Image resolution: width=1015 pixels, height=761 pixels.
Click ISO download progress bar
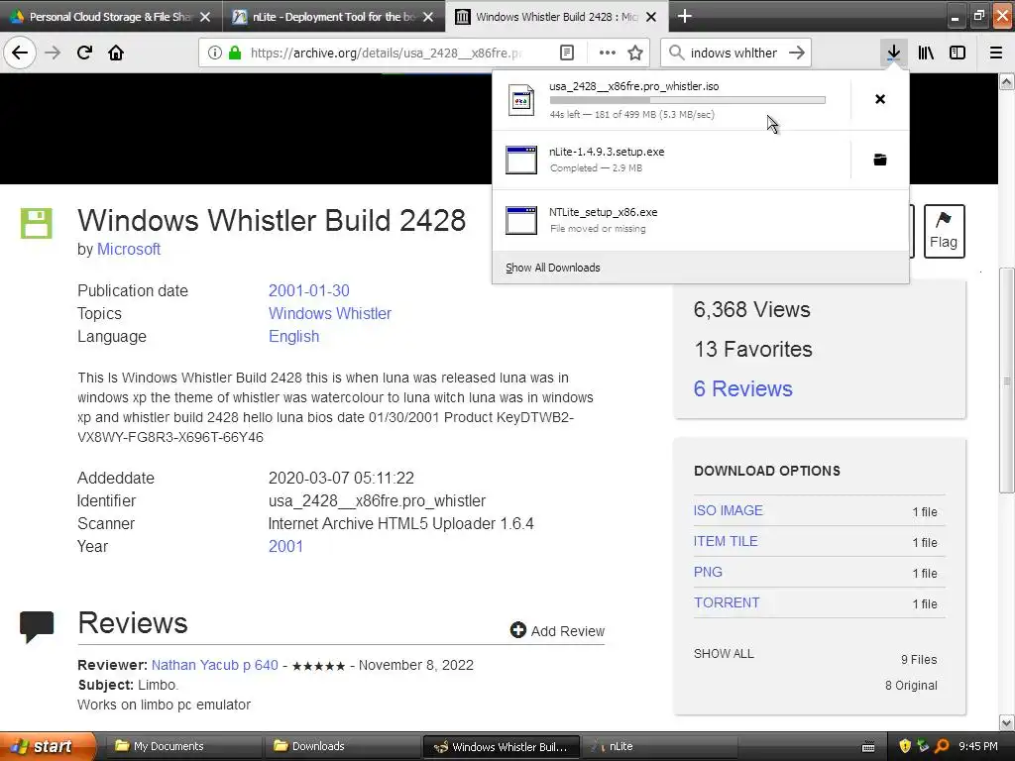[x=688, y=100]
